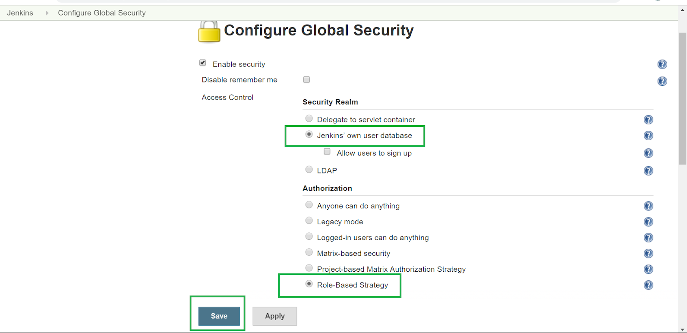Show help for Jenkins' own user database
The width and height of the screenshot is (687, 333).
pos(648,135)
